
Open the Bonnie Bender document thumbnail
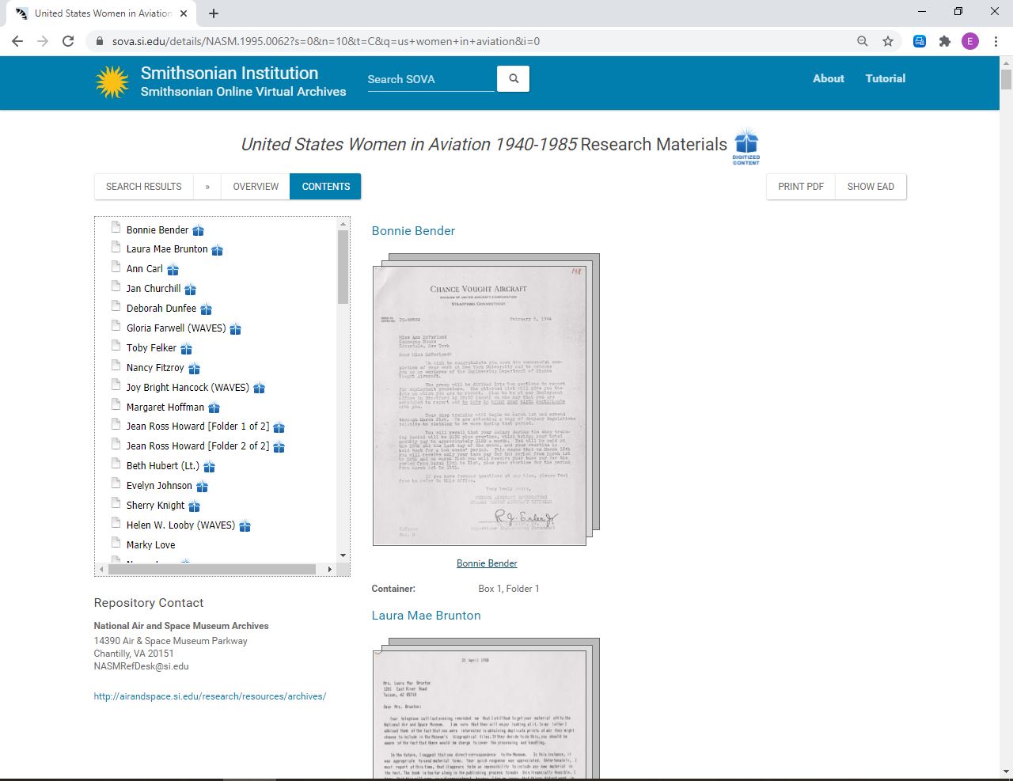480,405
